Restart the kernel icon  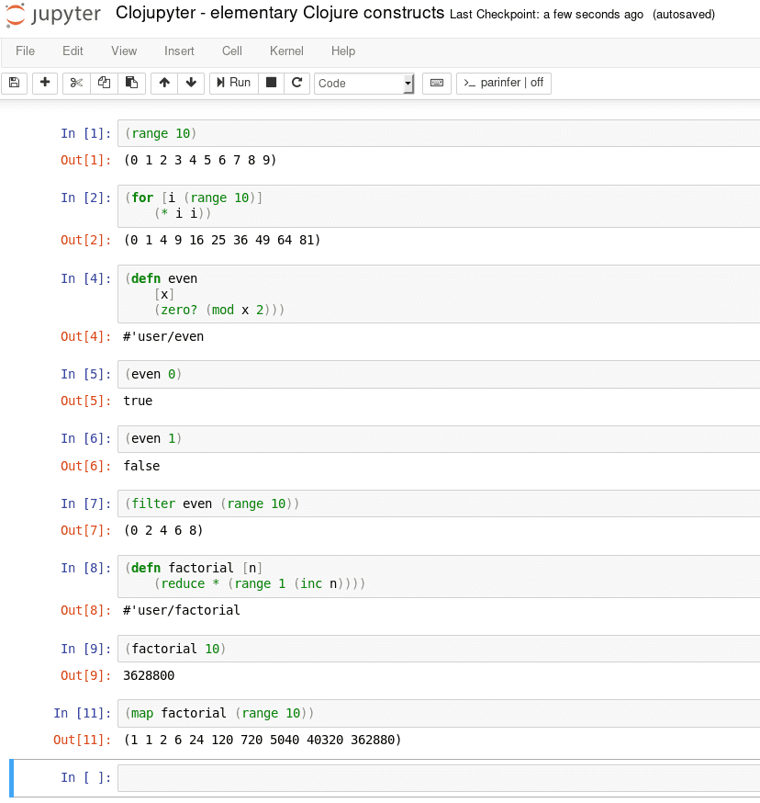pyautogui.click(x=296, y=83)
